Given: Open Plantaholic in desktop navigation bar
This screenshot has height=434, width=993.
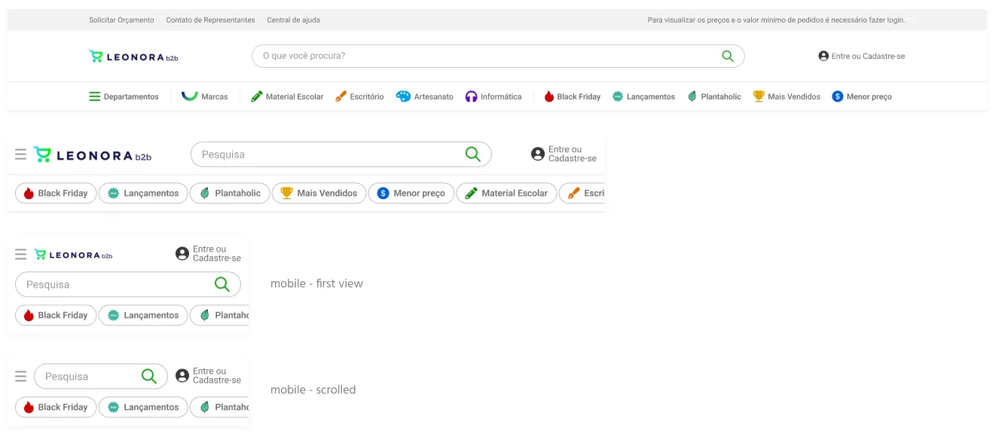Looking at the screenshot, I should [x=714, y=96].
